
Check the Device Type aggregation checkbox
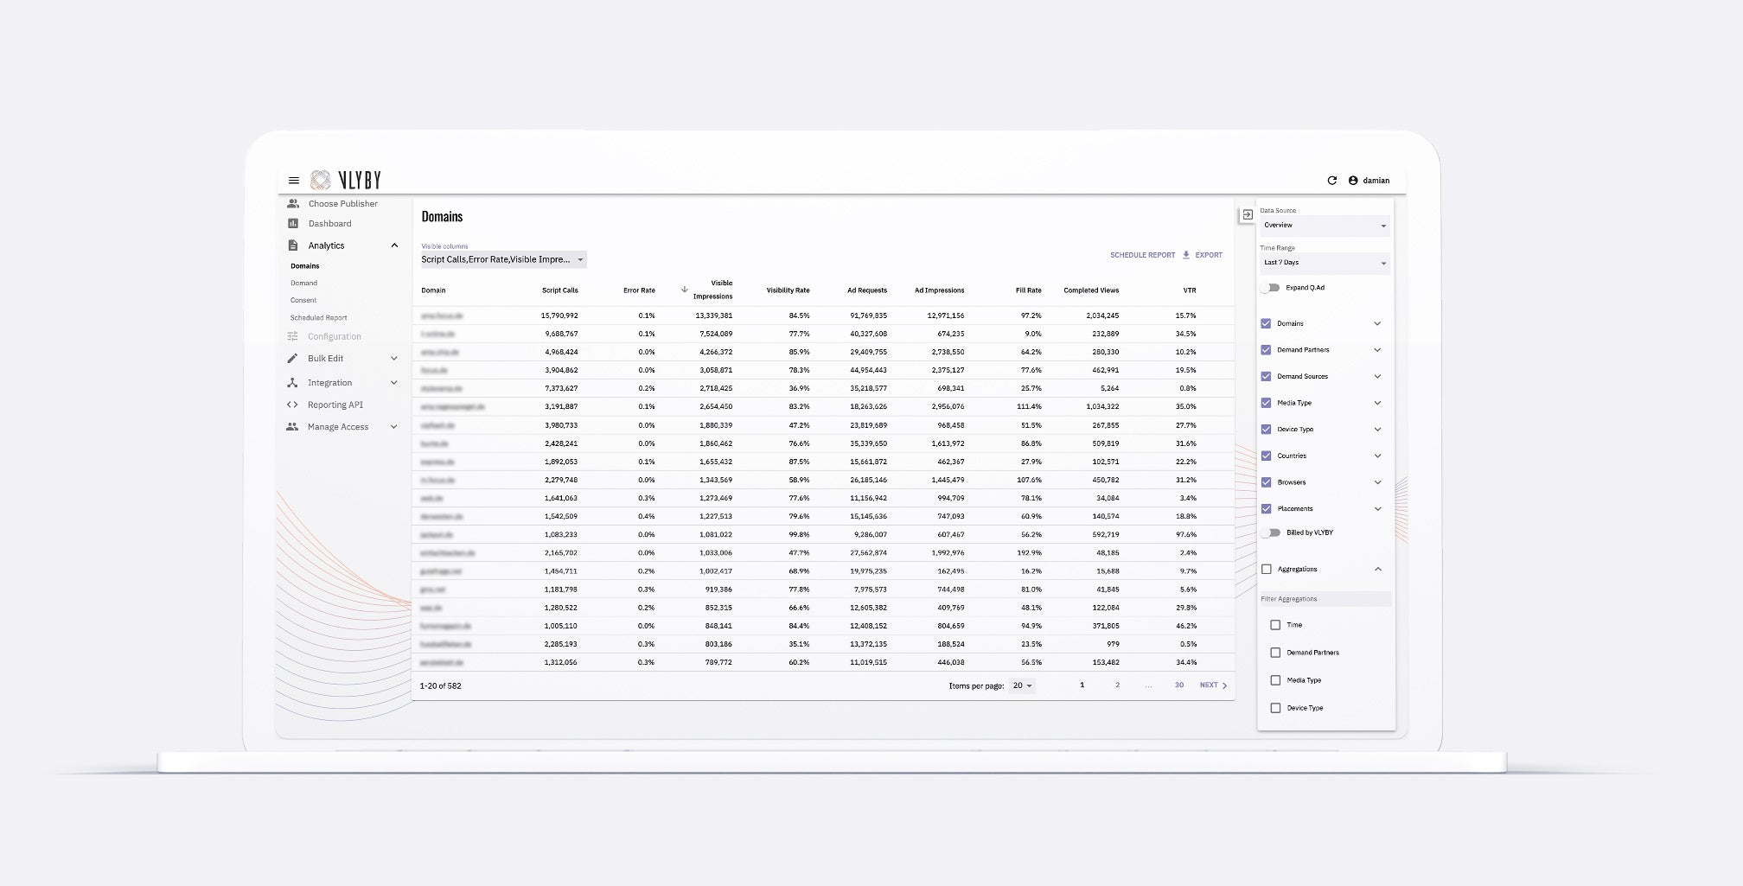1275,708
